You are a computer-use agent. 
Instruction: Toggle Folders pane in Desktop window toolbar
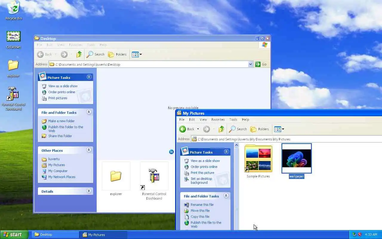click(x=117, y=54)
